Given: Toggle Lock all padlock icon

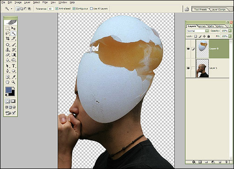Looking at the screenshot, I should click(208, 36).
